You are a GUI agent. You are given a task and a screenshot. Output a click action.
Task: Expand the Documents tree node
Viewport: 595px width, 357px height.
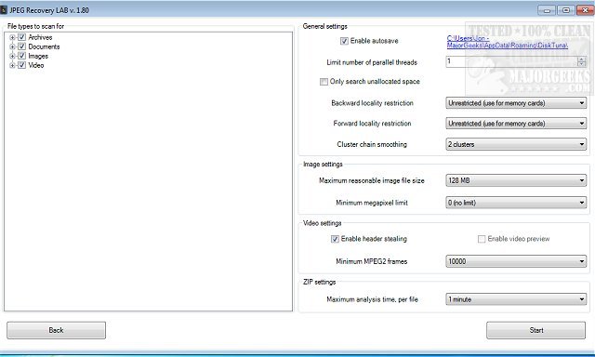(x=12, y=46)
